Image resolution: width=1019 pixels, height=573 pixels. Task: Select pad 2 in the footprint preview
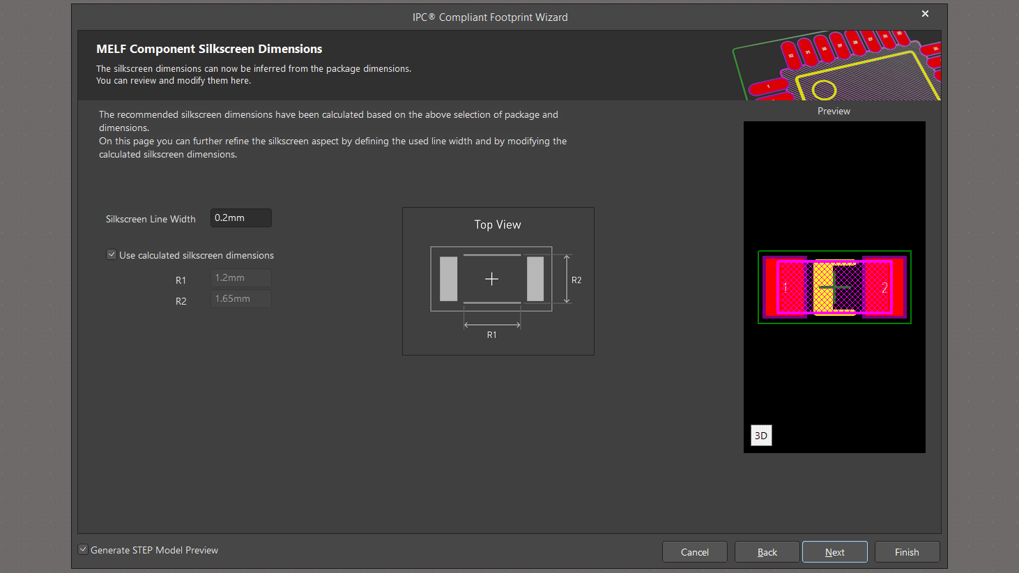point(883,287)
